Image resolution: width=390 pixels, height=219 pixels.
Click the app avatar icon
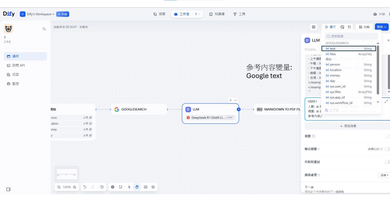8,29
